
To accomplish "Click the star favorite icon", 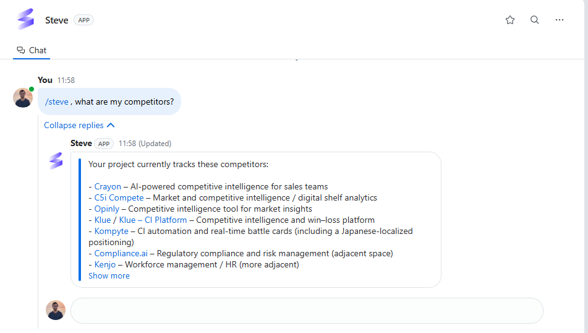I will pos(510,20).
